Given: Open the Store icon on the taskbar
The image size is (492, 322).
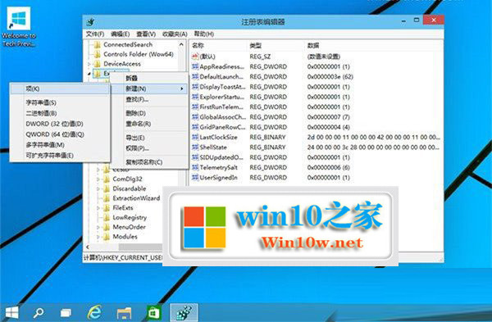Looking at the screenshot, I should pyautogui.click(x=154, y=312).
